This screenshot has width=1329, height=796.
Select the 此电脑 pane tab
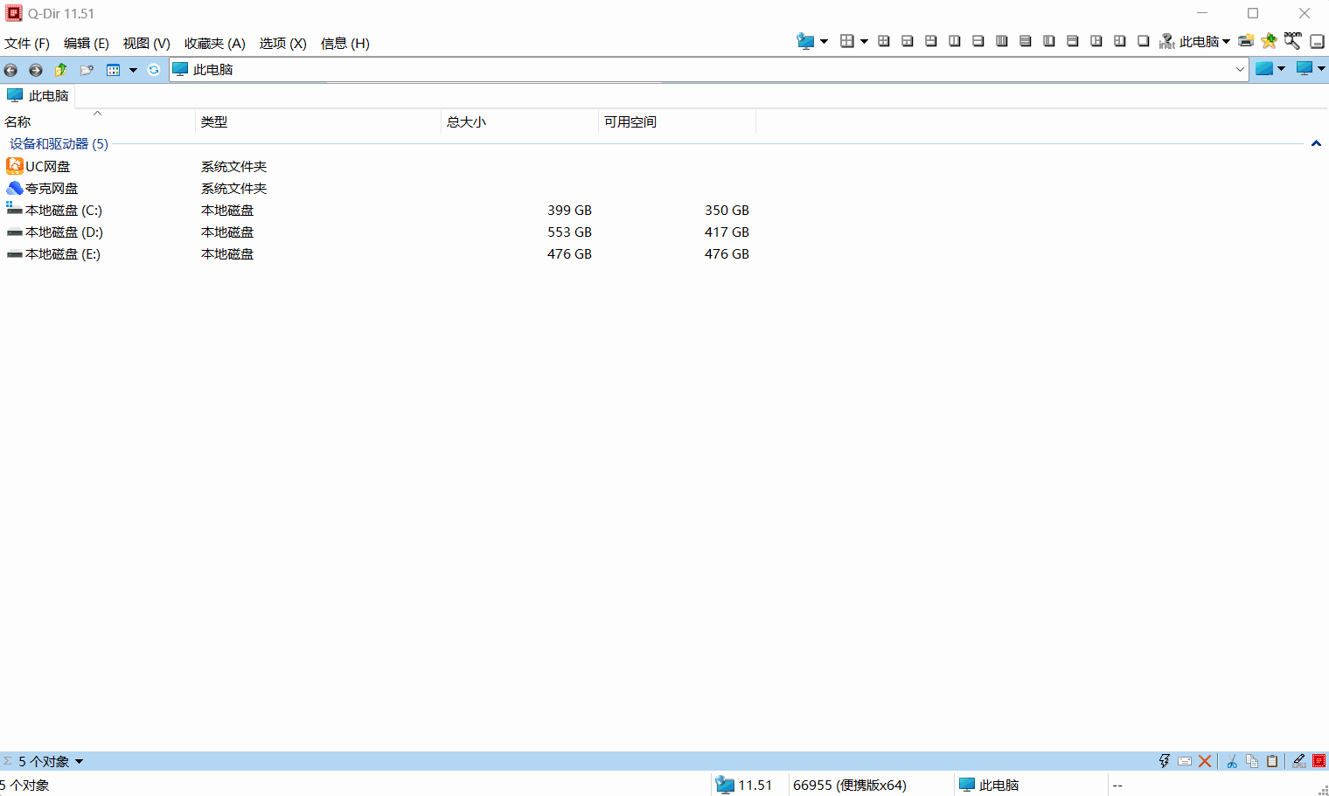coord(38,96)
